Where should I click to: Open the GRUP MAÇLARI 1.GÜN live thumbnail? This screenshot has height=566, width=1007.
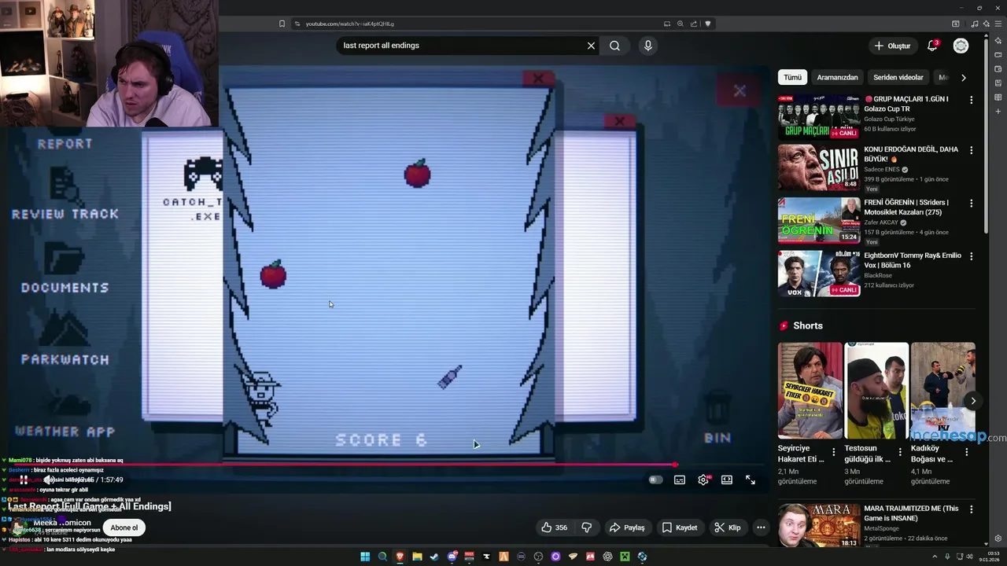[819, 117]
